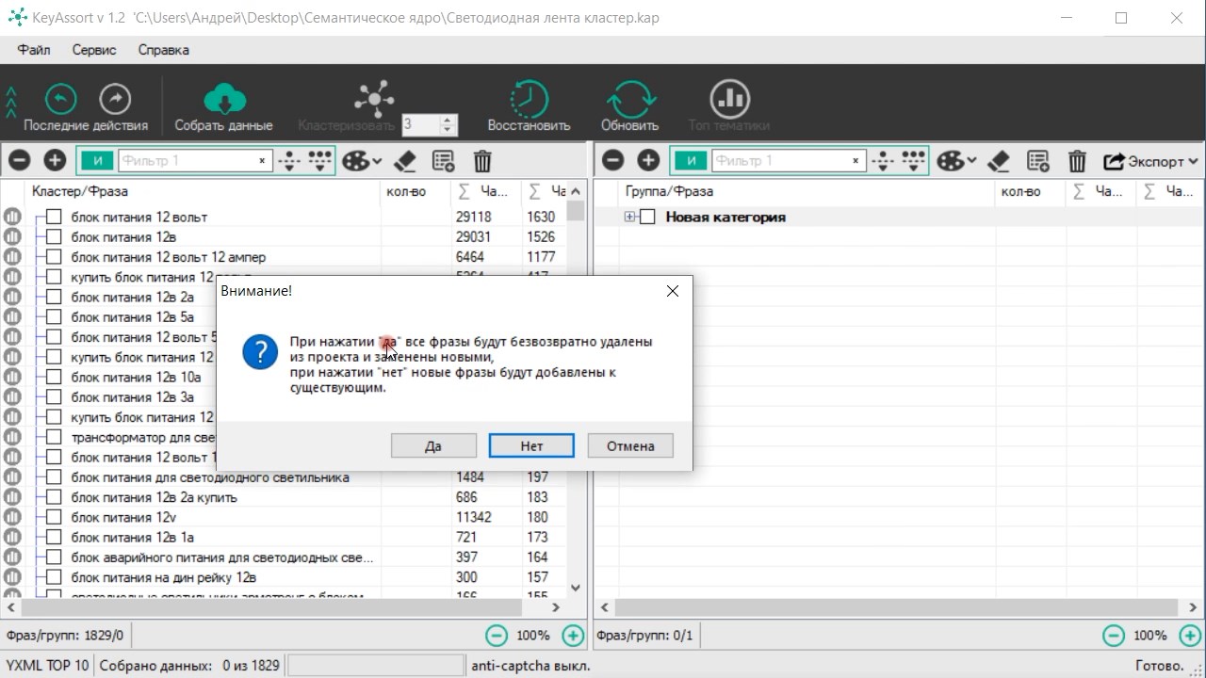Click the undo arrow in Последние действия
This screenshot has height=678, width=1206.
pyautogui.click(x=60, y=98)
